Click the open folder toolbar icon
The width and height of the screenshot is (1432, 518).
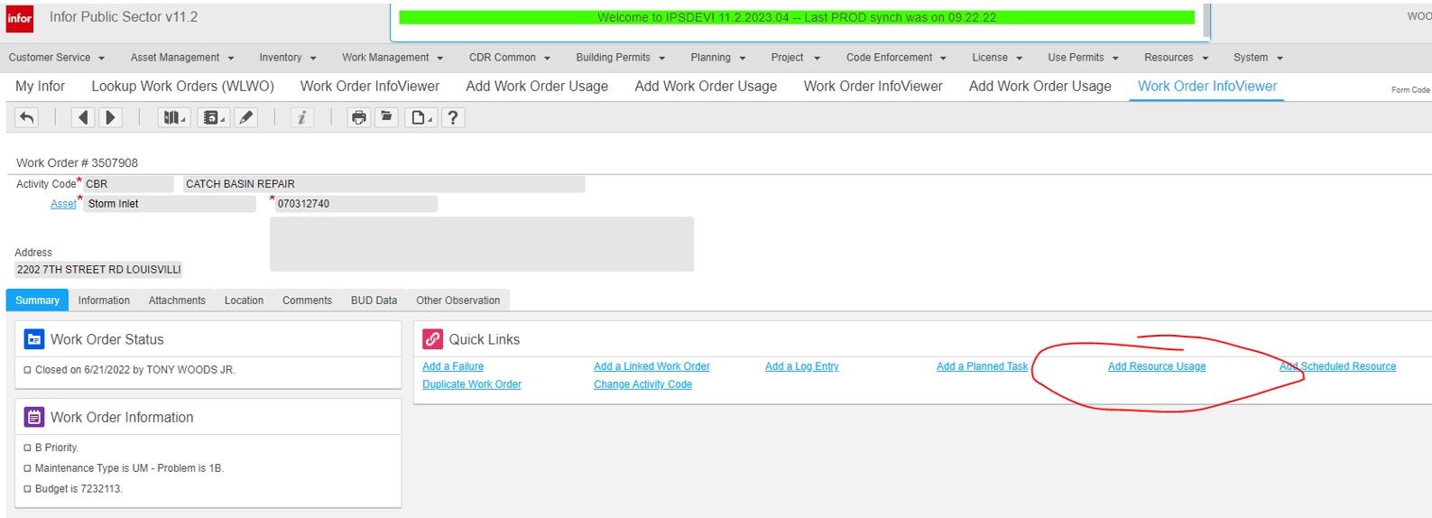[386, 117]
